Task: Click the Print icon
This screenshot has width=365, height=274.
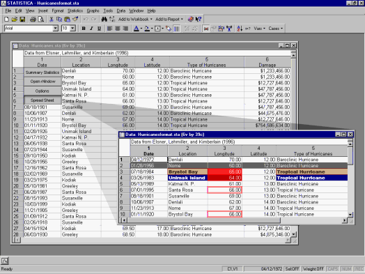Action: click(33, 20)
